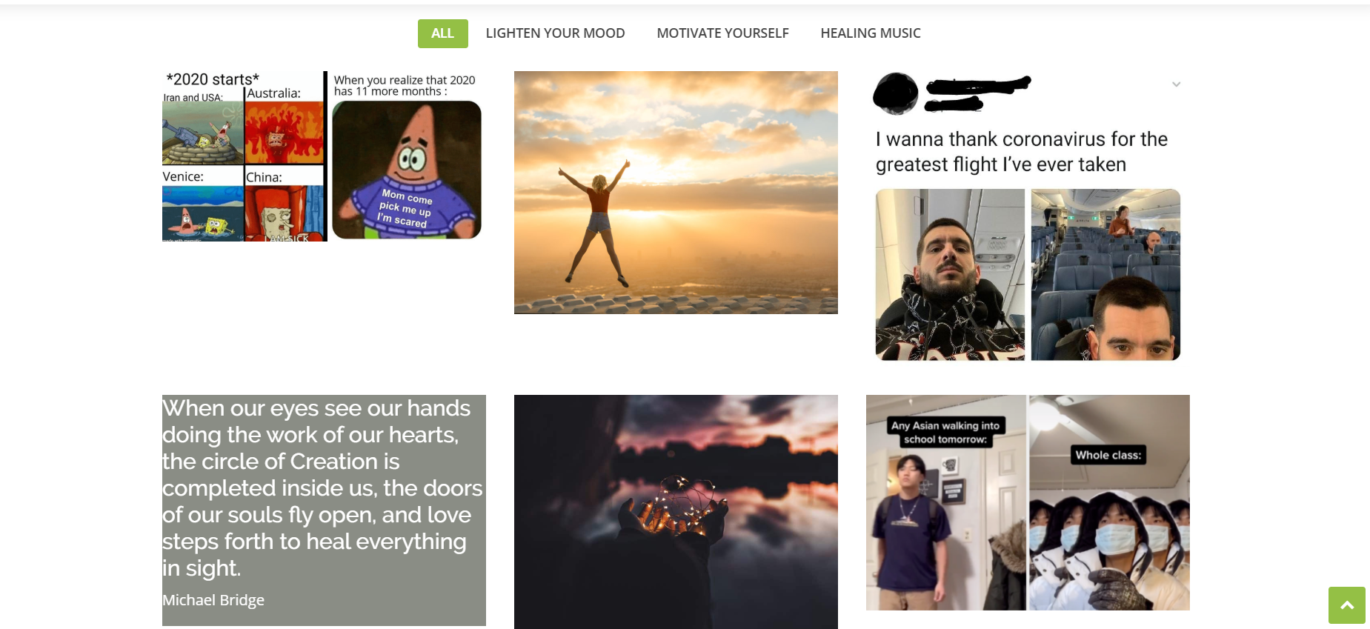The height and width of the screenshot is (629, 1370).
Task: Open the 2020 starts SpongeBob meme
Action: 244,156
